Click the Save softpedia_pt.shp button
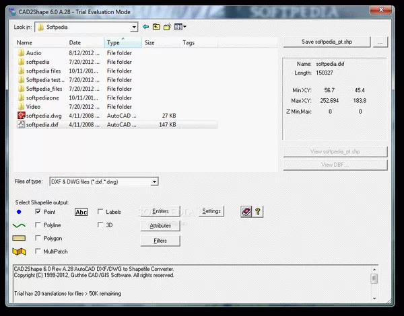Screen dimensions: 404x316 [x=327, y=42]
